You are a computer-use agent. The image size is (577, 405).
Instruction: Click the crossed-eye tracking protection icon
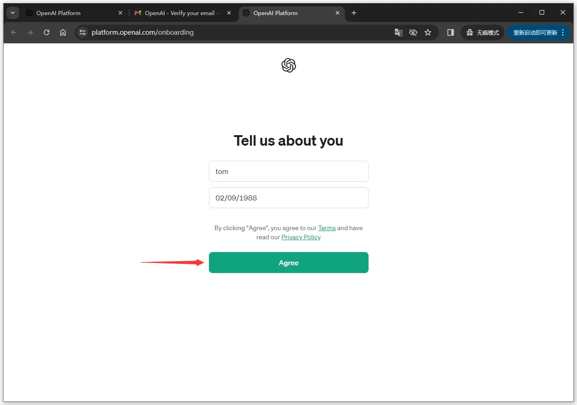(x=413, y=32)
